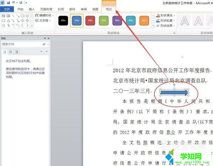Screen dimensions: 213x166
Task: Select the straight line shape
Action: (13, 16)
